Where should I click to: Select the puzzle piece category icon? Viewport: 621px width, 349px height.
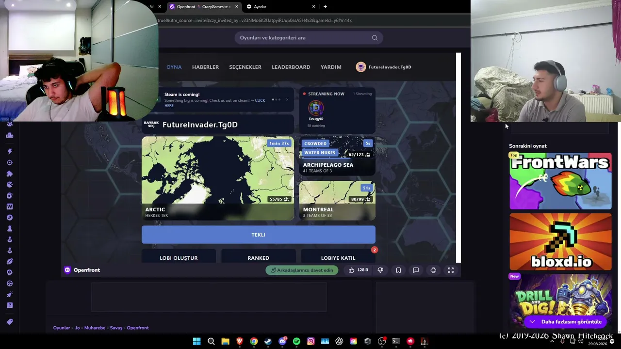coord(10,174)
